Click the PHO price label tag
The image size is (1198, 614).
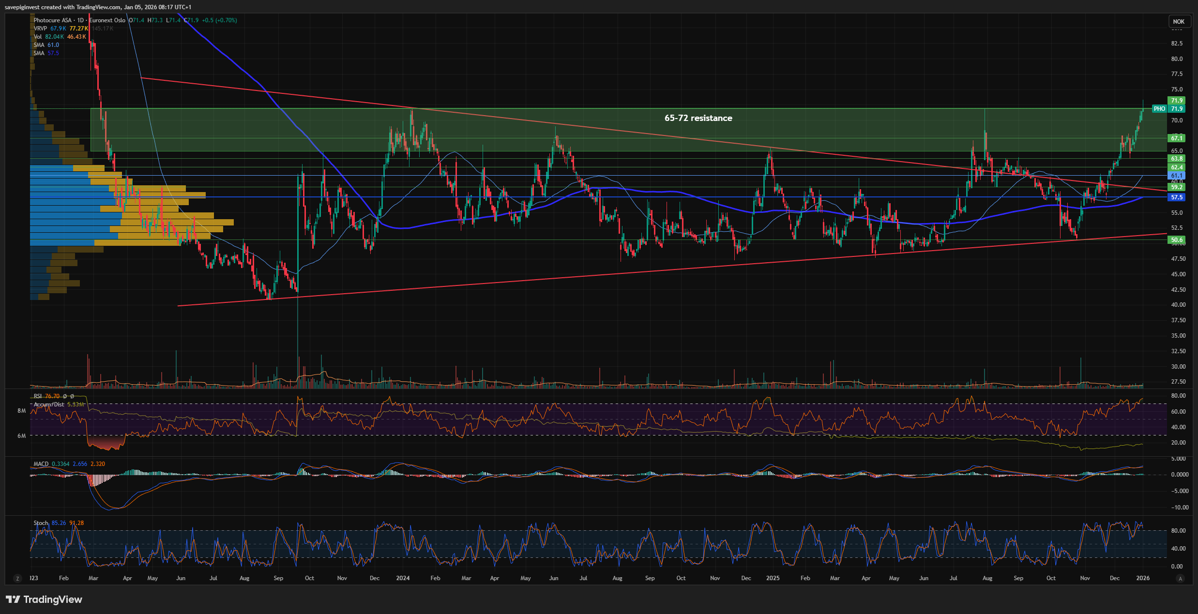point(1159,109)
